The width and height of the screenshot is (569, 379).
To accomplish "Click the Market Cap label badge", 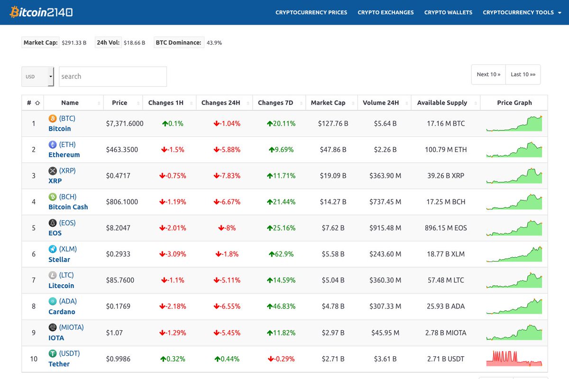I will coord(40,43).
